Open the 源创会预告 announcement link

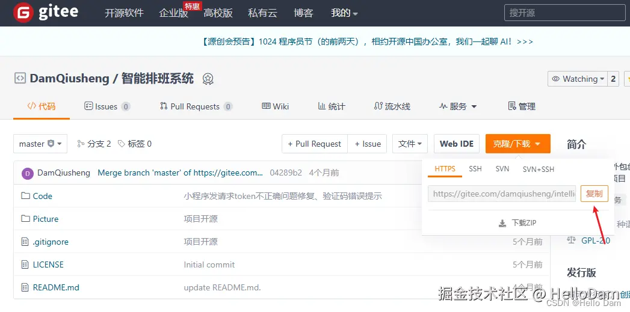(x=366, y=41)
